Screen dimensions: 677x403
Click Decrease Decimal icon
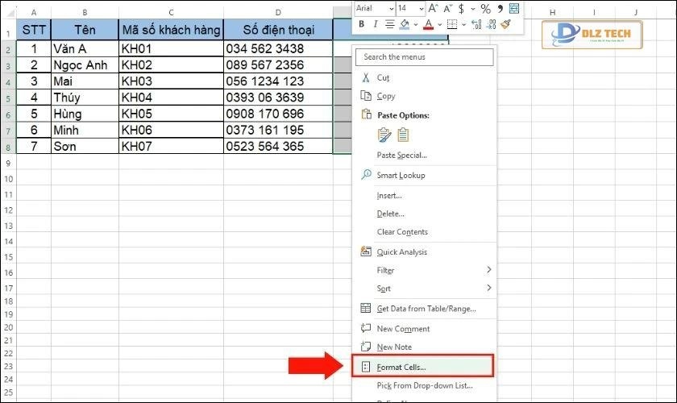pyautogui.click(x=491, y=24)
